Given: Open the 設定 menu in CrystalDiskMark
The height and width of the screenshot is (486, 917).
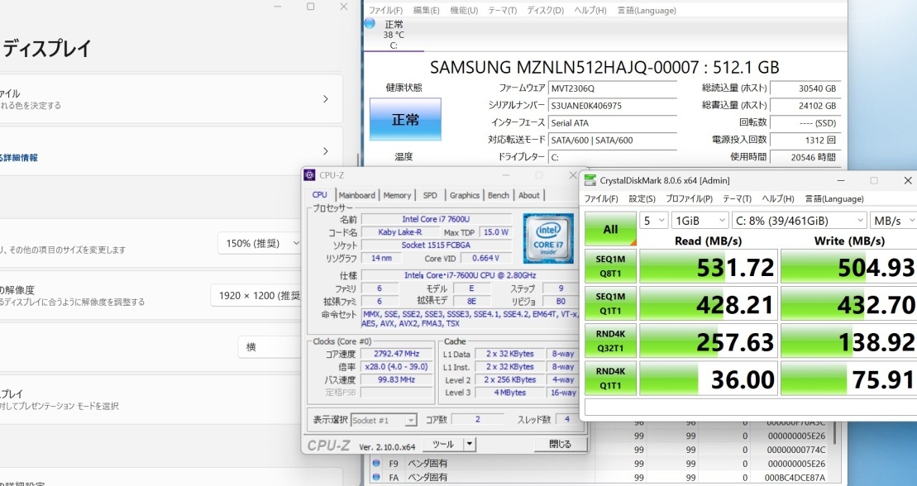Looking at the screenshot, I should point(641,199).
